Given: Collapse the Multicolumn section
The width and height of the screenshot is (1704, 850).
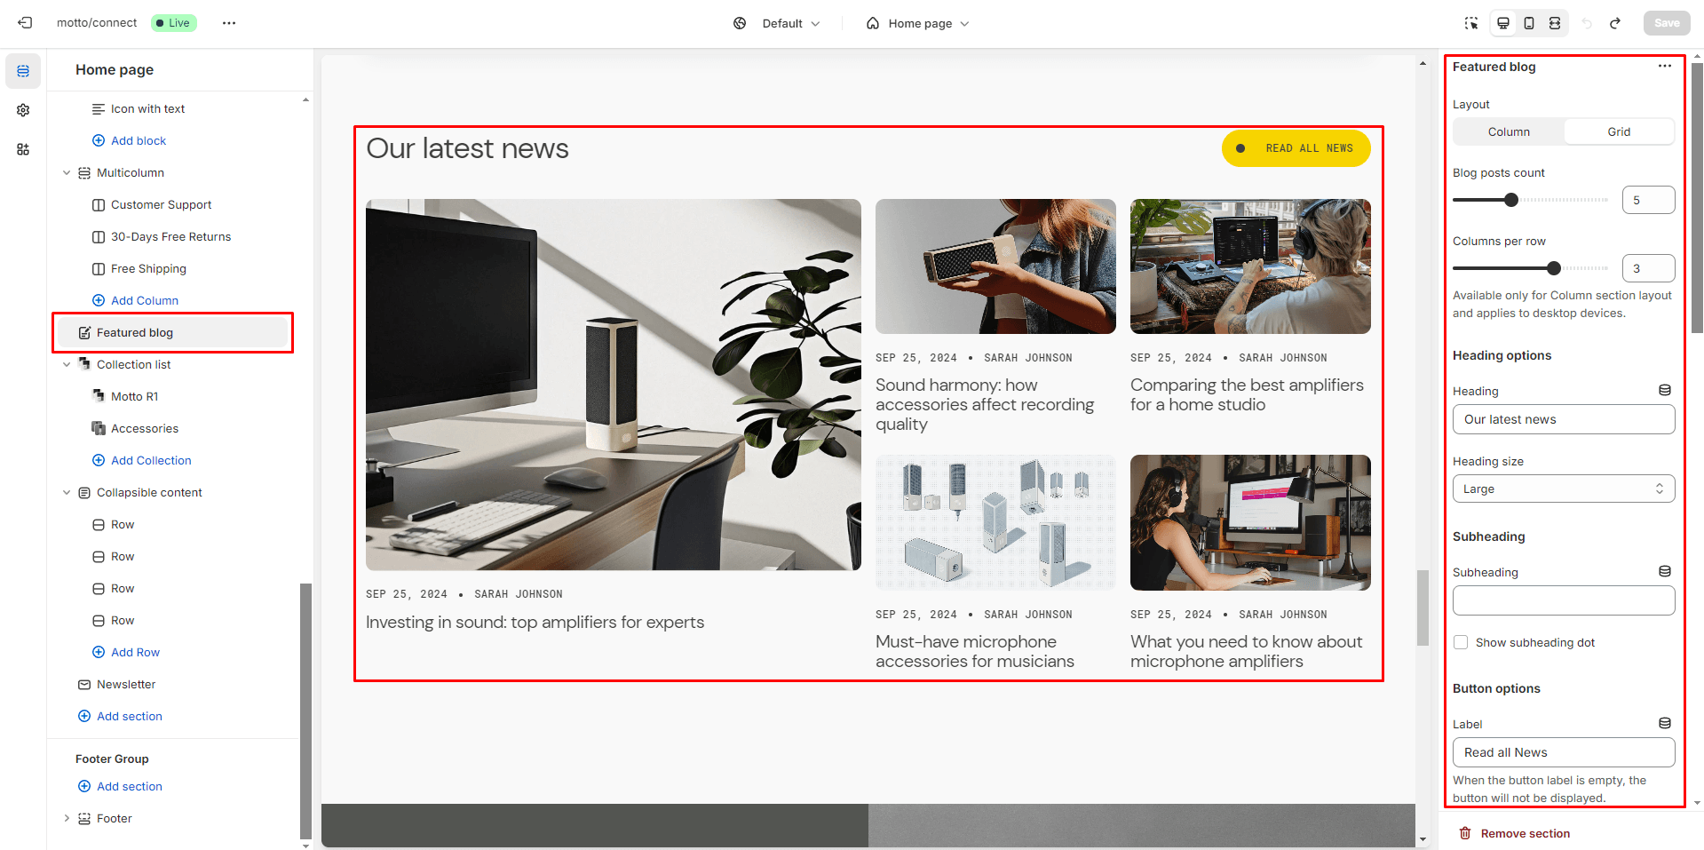Looking at the screenshot, I should 67,173.
